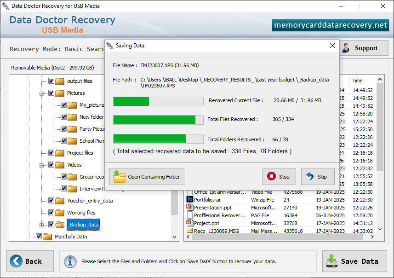The height and width of the screenshot is (278, 394).
Task: Click the file list scroll down arrow
Action: tap(380, 229)
